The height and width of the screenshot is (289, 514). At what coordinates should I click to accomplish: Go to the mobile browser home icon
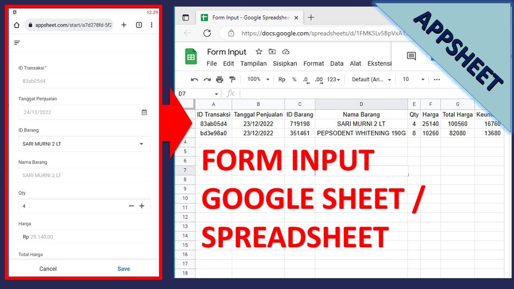tap(16, 25)
